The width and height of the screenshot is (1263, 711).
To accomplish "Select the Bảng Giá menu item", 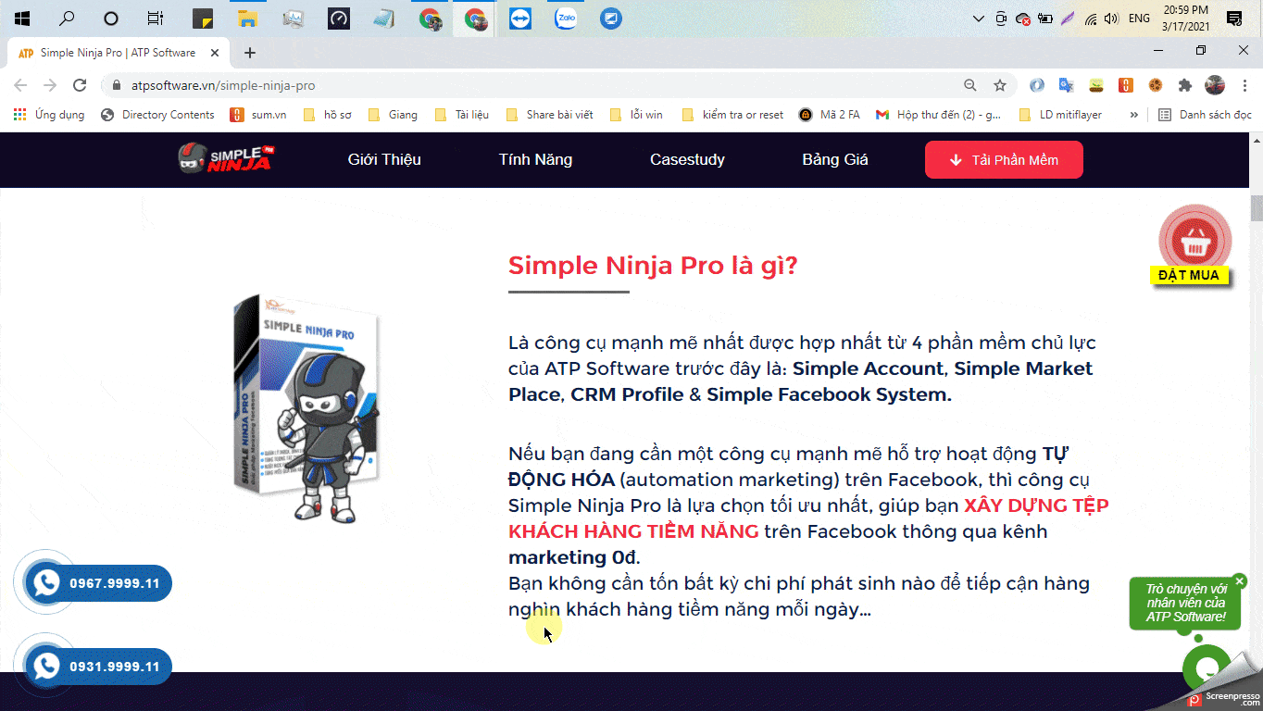I will [x=834, y=159].
